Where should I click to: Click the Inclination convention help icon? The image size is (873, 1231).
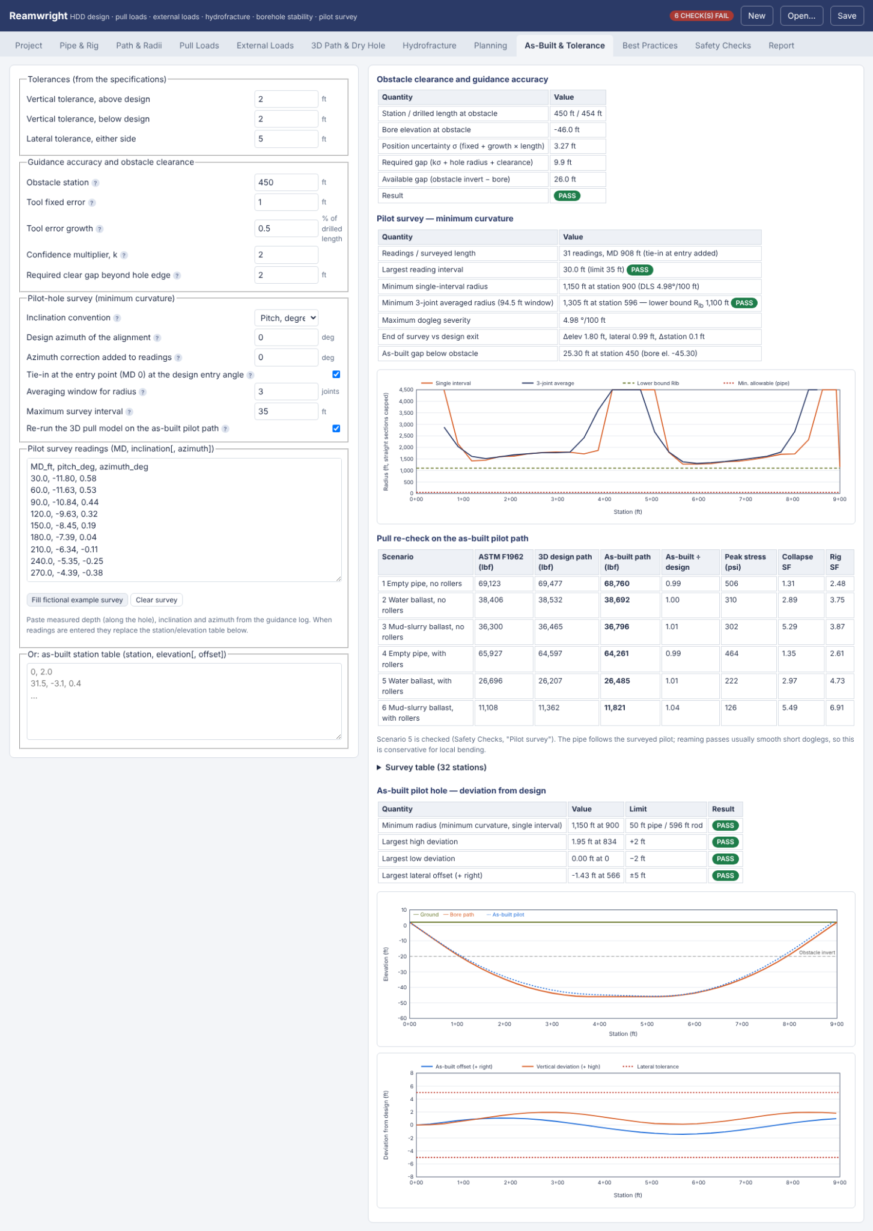point(117,318)
